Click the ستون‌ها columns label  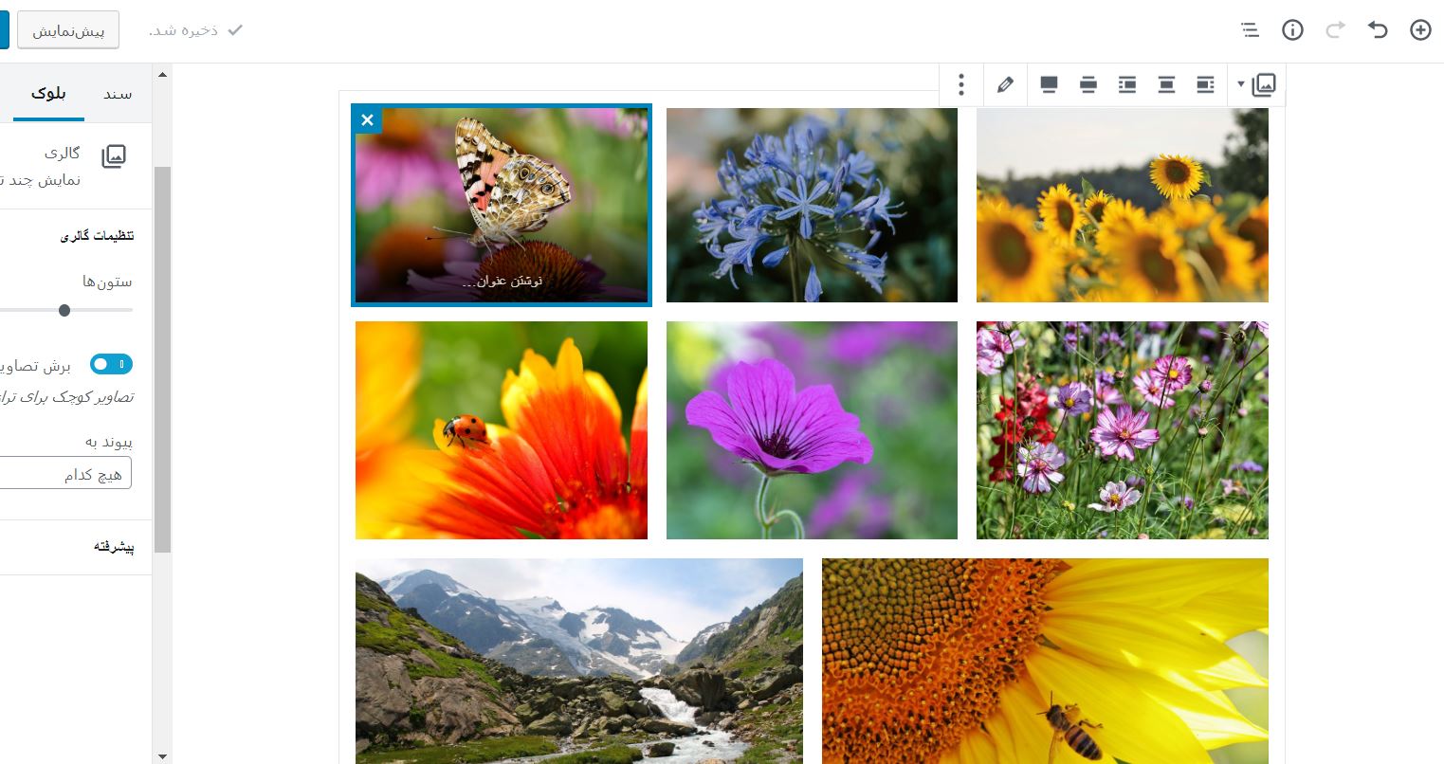(x=107, y=282)
